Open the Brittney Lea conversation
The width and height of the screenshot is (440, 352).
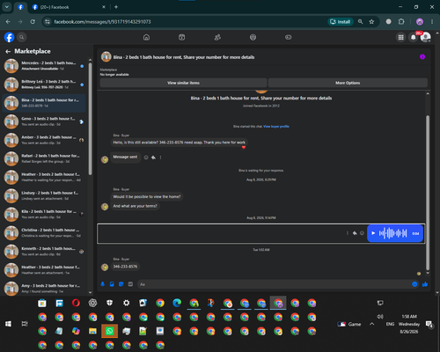click(44, 84)
